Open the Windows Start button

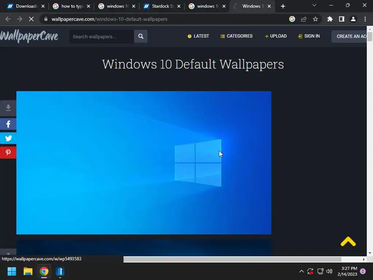(12, 271)
